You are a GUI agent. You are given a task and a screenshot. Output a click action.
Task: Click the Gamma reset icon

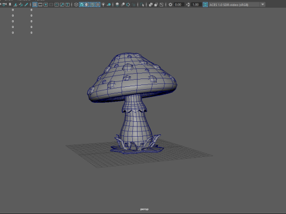188,4
